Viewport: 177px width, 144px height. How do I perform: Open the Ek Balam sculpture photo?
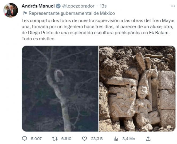[137, 88]
